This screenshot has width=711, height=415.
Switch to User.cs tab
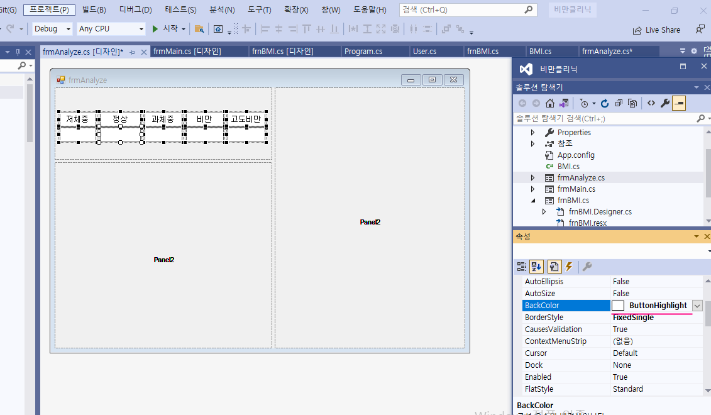pos(424,52)
